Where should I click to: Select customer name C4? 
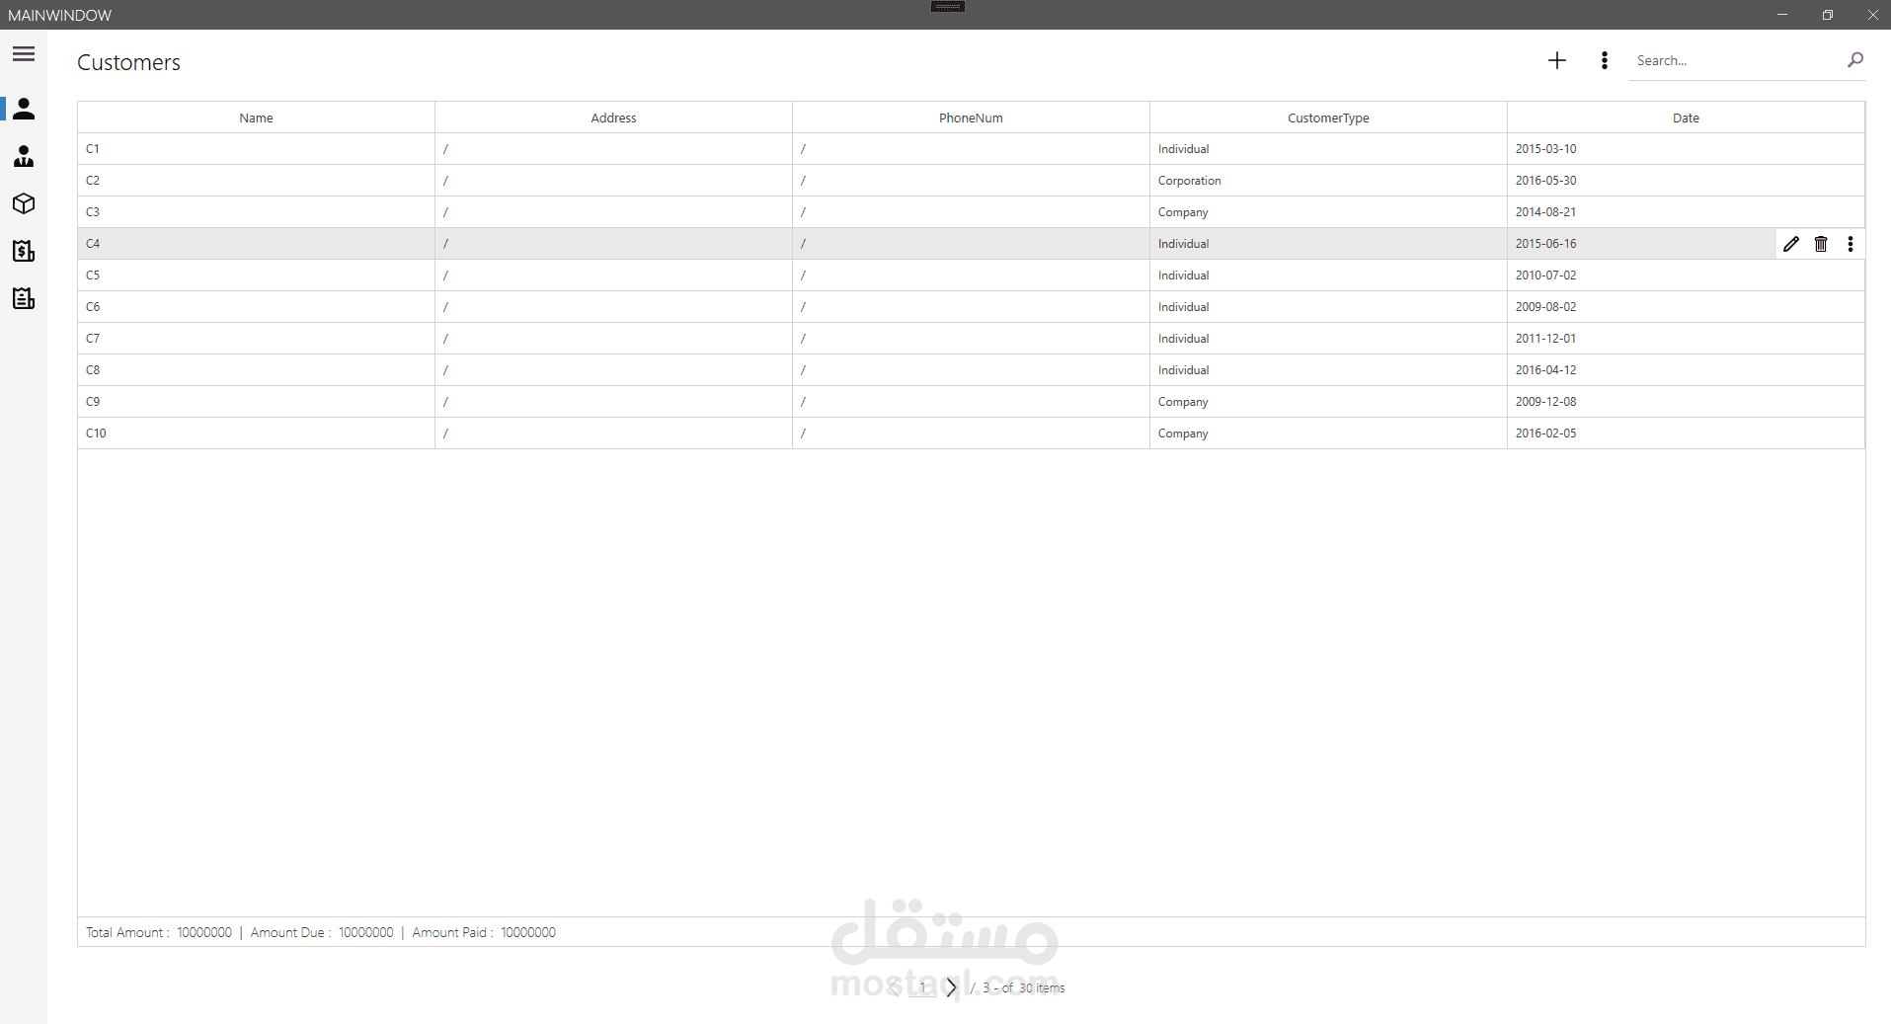click(x=93, y=244)
